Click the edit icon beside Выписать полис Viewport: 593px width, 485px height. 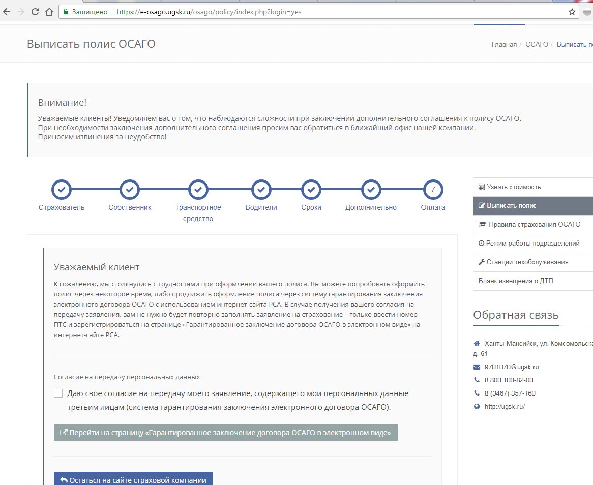tap(482, 206)
